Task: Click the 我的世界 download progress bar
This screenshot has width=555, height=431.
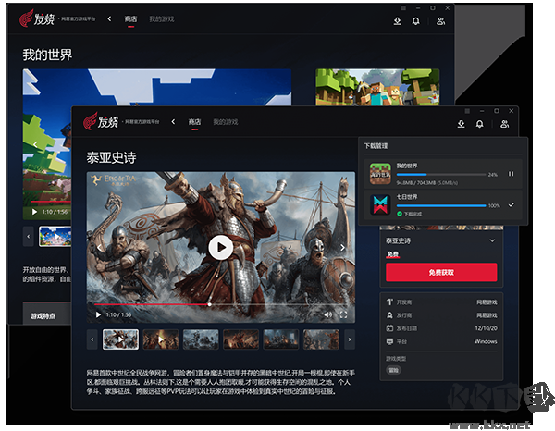Action: point(441,175)
